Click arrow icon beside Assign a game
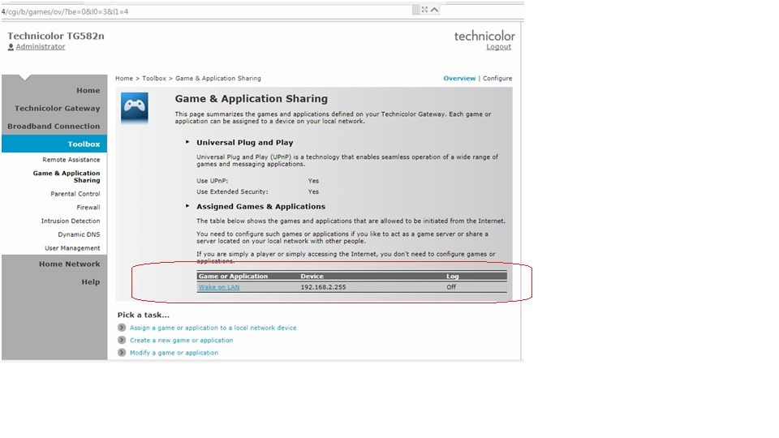Screen dimensions: 779x438 pyautogui.click(x=122, y=328)
